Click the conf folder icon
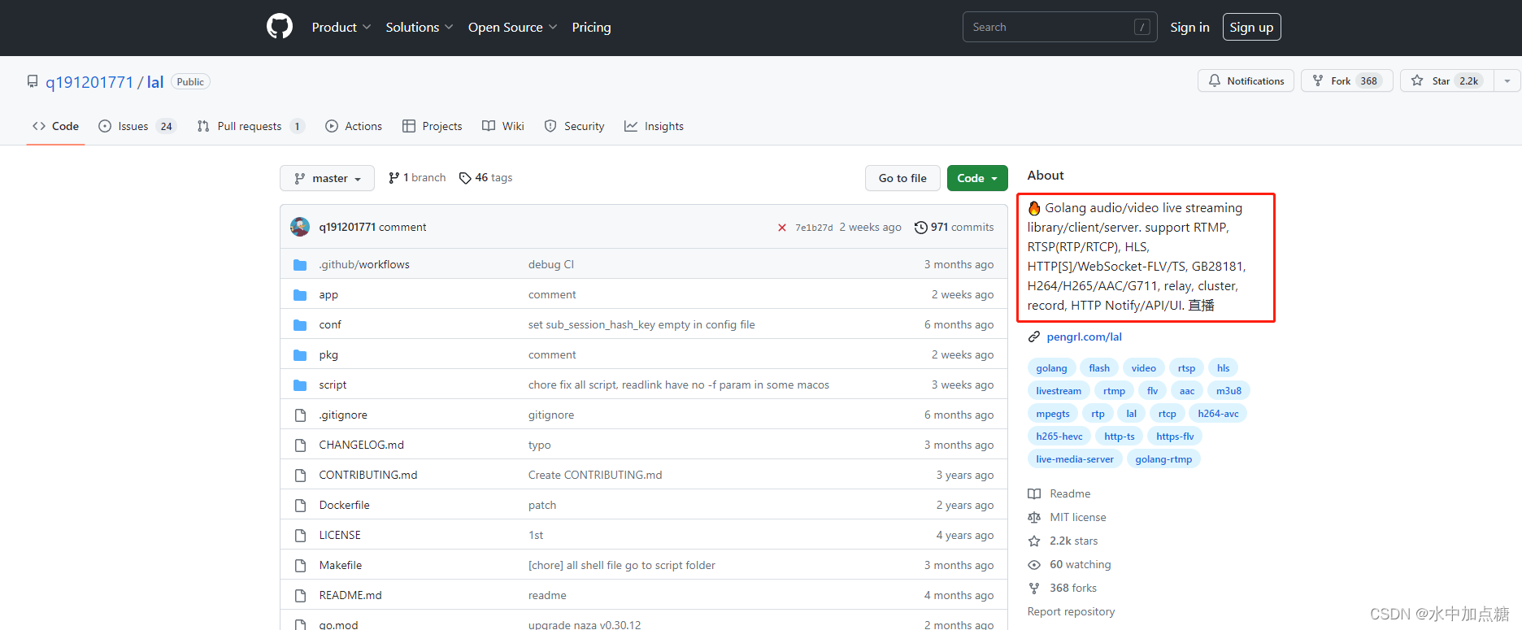This screenshot has width=1522, height=630. [x=300, y=325]
